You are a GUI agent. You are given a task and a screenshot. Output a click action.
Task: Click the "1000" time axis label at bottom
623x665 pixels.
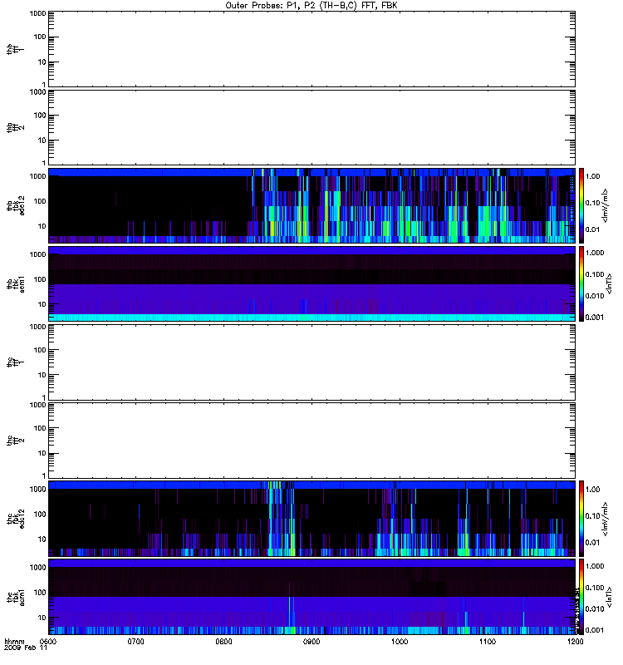click(400, 642)
